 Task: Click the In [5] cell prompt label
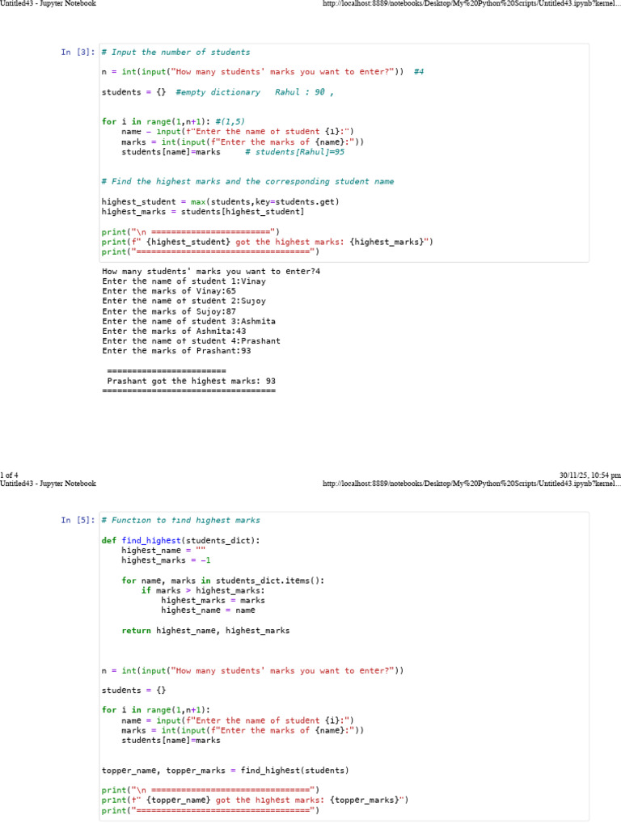[78, 520]
